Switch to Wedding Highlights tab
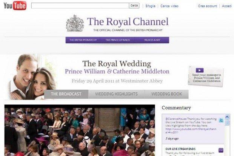This screenshot has width=234, height=156. [116, 94]
